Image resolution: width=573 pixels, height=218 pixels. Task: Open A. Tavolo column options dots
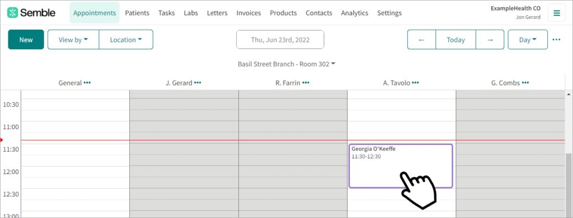coord(415,83)
